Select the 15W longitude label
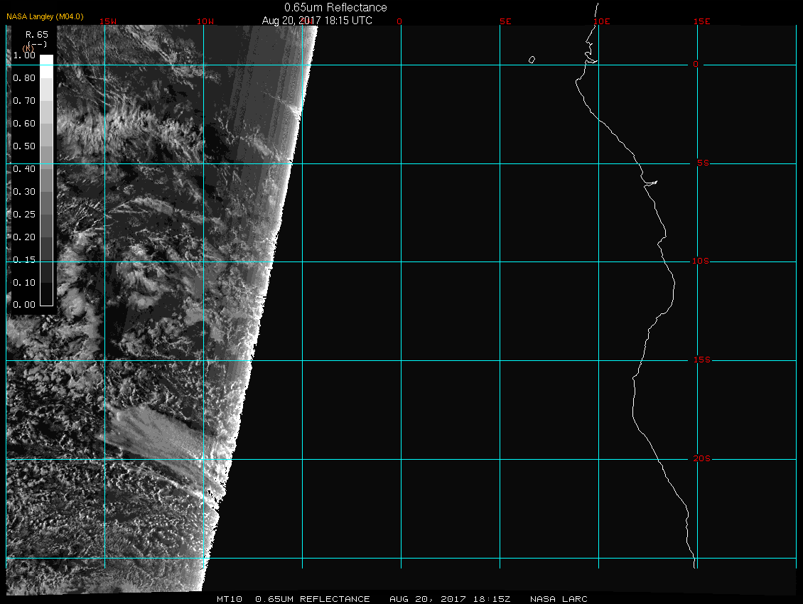 click(108, 21)
